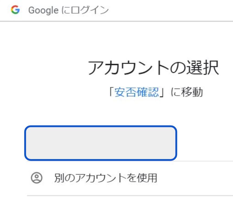
Task: Click the opening bracket before 安否確認
Action: (111, 92)
